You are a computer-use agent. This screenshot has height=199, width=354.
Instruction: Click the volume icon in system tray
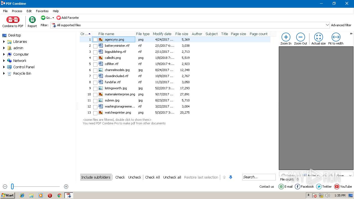click(x=328, y=195)
